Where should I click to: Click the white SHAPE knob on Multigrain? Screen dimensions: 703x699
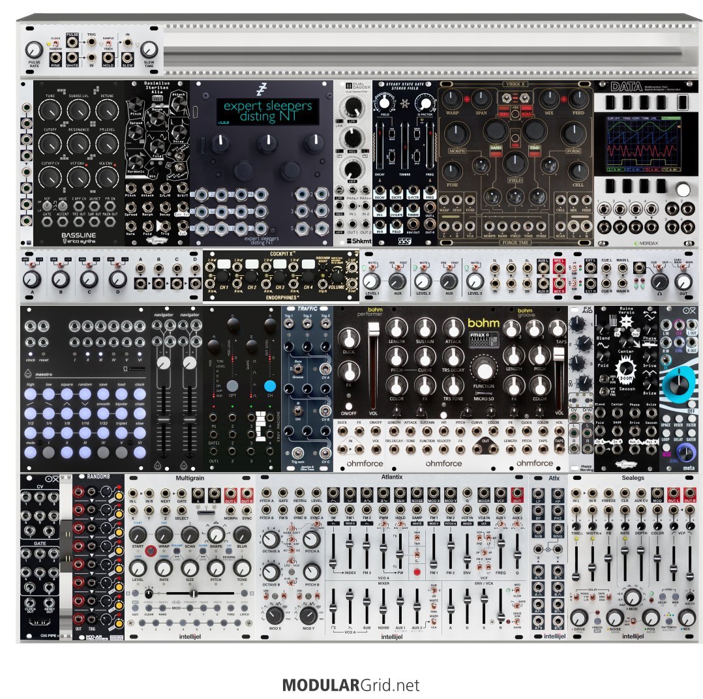(216, 535)
